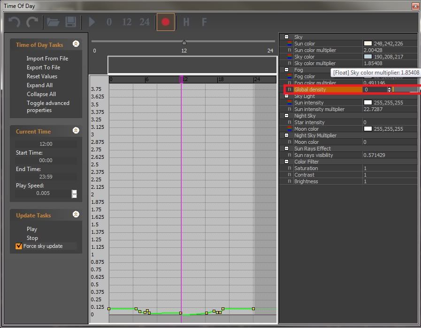
Task: Open the Sun color swatch 248,242,226
Action: pos(368,44)
